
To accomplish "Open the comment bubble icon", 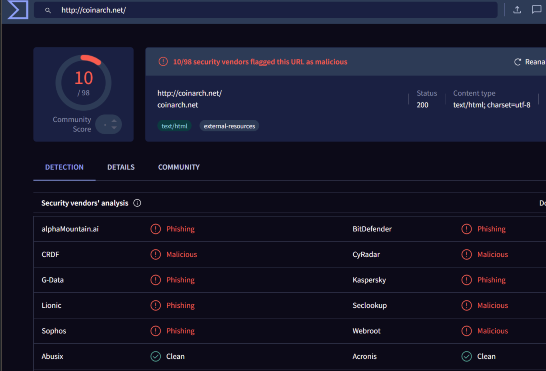I will coord(537,10).
